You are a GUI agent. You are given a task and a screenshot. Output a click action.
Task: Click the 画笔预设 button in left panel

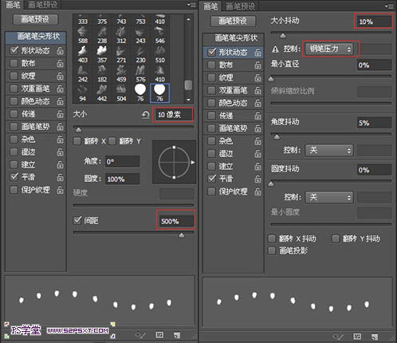tap(35, 19)
